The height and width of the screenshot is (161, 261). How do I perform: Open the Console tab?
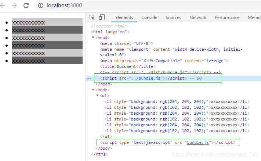[x=149, y=18]
